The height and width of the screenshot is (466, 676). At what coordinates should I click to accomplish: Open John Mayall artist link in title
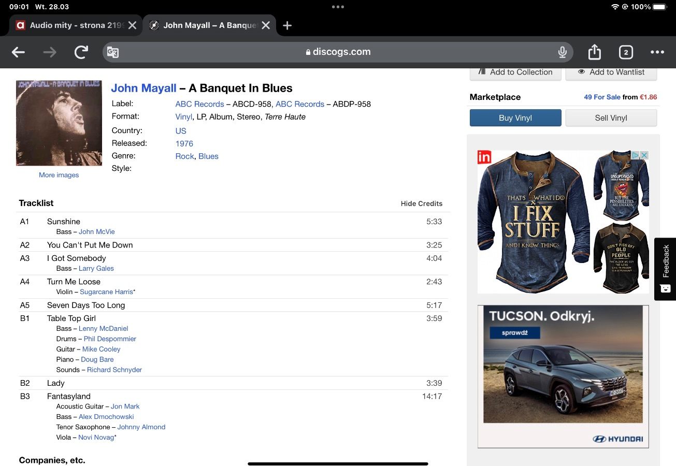(144, 89)
